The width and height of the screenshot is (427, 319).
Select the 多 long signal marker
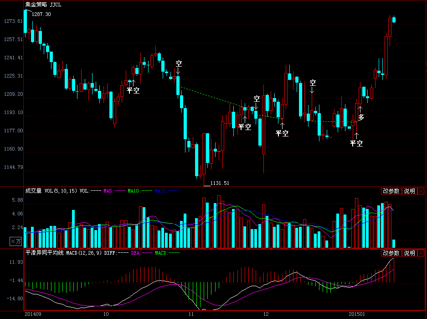coord(361,117)
